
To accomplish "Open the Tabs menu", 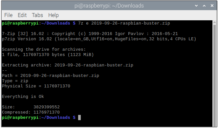I will click(37, 15).
